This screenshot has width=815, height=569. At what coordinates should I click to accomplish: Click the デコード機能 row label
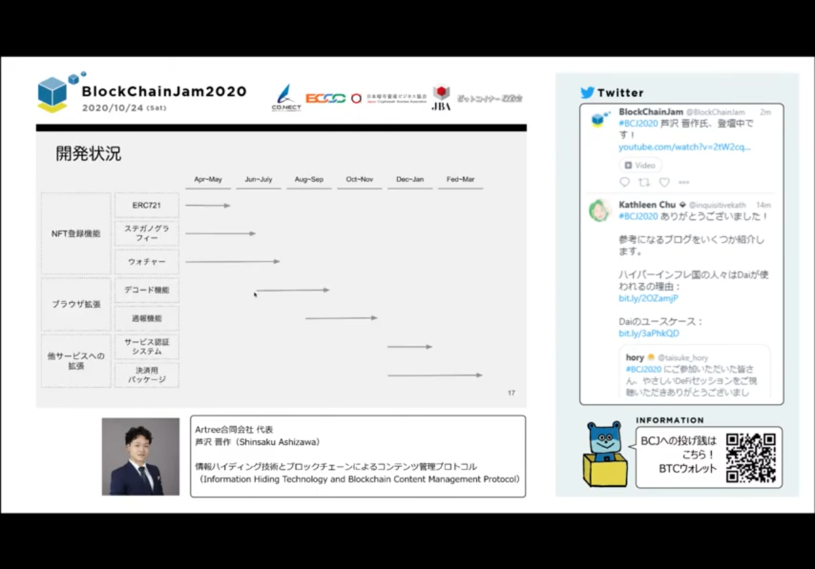click(x=147, y=290)
